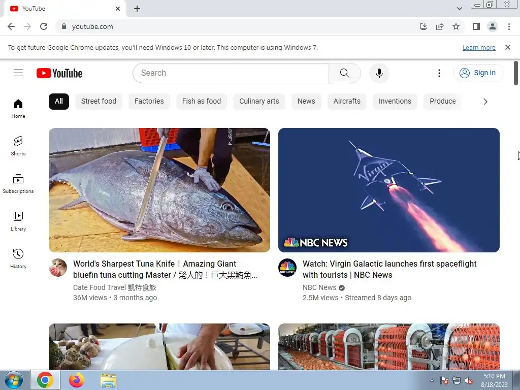Select the Factories chip
The image size is (520, 390).
pyautogui.click(x=149, y=102)
